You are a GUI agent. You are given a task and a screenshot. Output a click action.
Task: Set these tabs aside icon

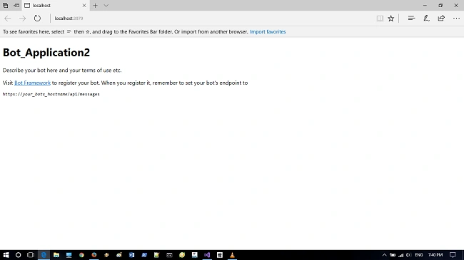(x=16, y=5)
